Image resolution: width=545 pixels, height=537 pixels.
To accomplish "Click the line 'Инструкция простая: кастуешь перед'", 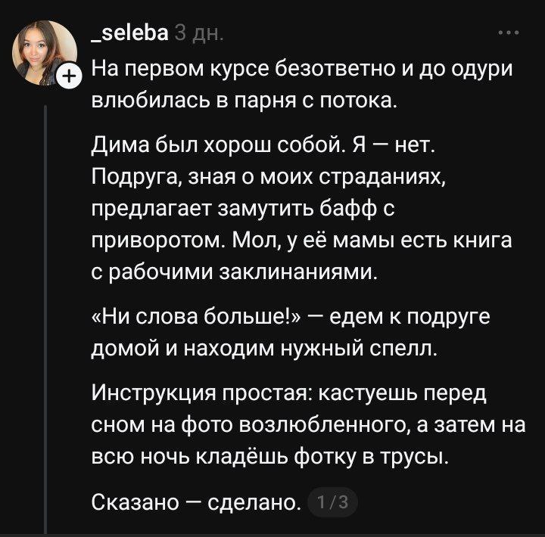I will [290, 393].
